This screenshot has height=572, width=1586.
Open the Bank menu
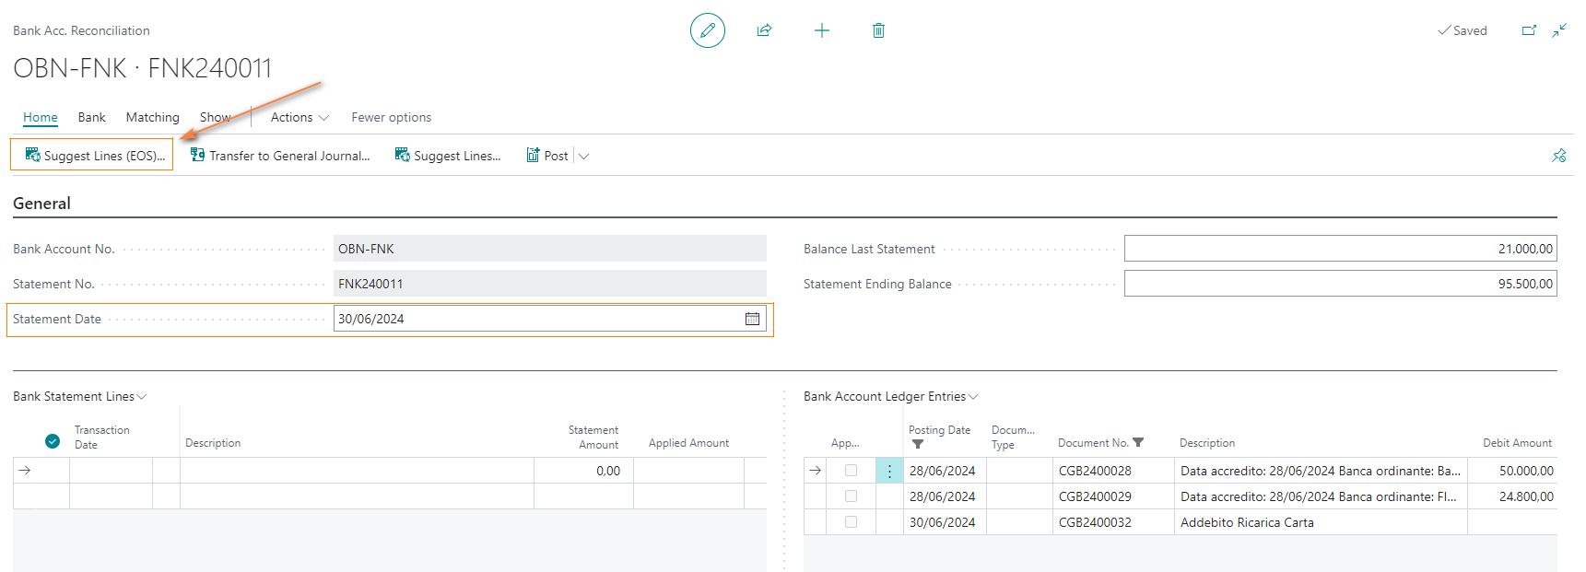click(x=91, y=117)
